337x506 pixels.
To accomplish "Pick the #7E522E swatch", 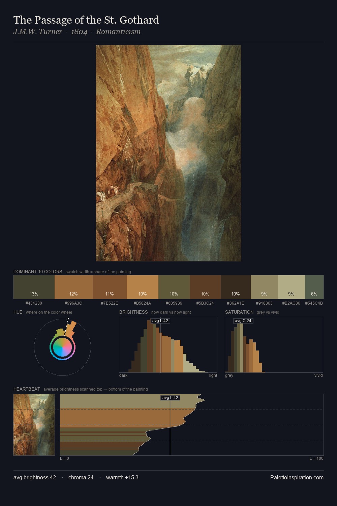I will [110, 287].
